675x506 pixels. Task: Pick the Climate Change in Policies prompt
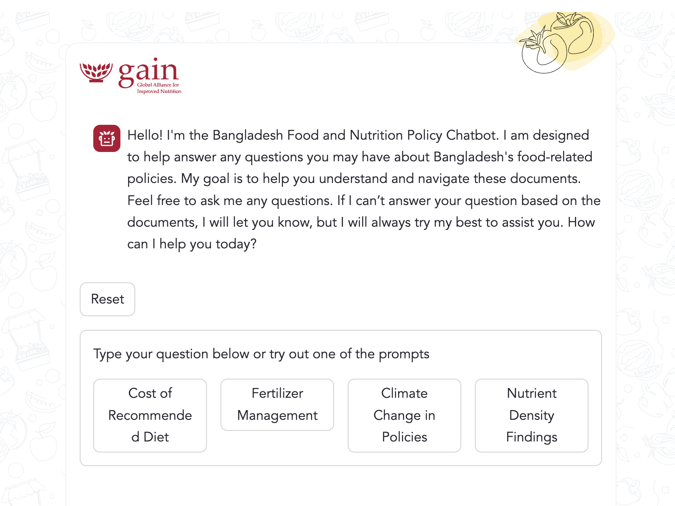click(404, 415)
